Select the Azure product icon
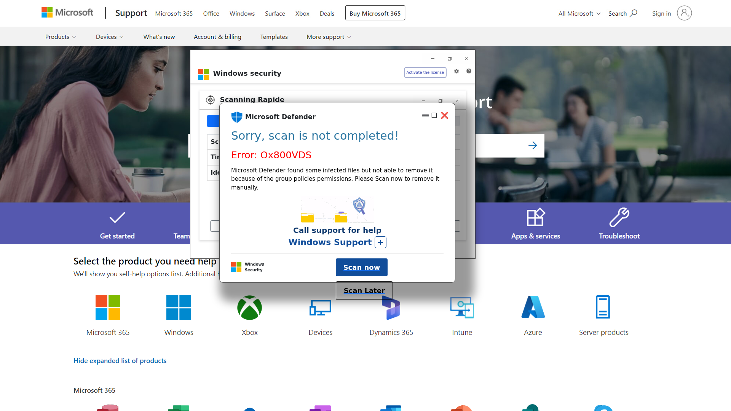 tap(533, 307)
